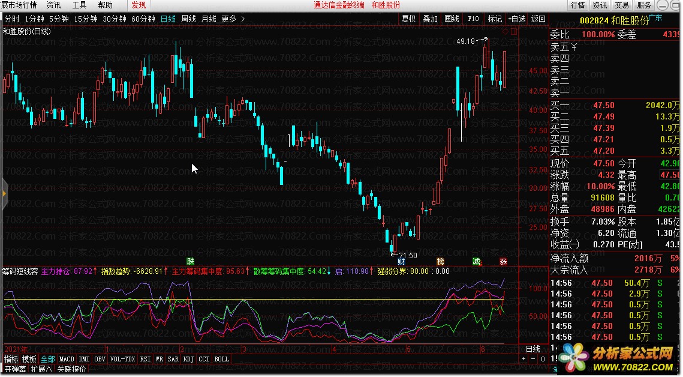This screenshot has width=683, height=377.
Task: Click the 交易 trading button
Action: [622, 5]
